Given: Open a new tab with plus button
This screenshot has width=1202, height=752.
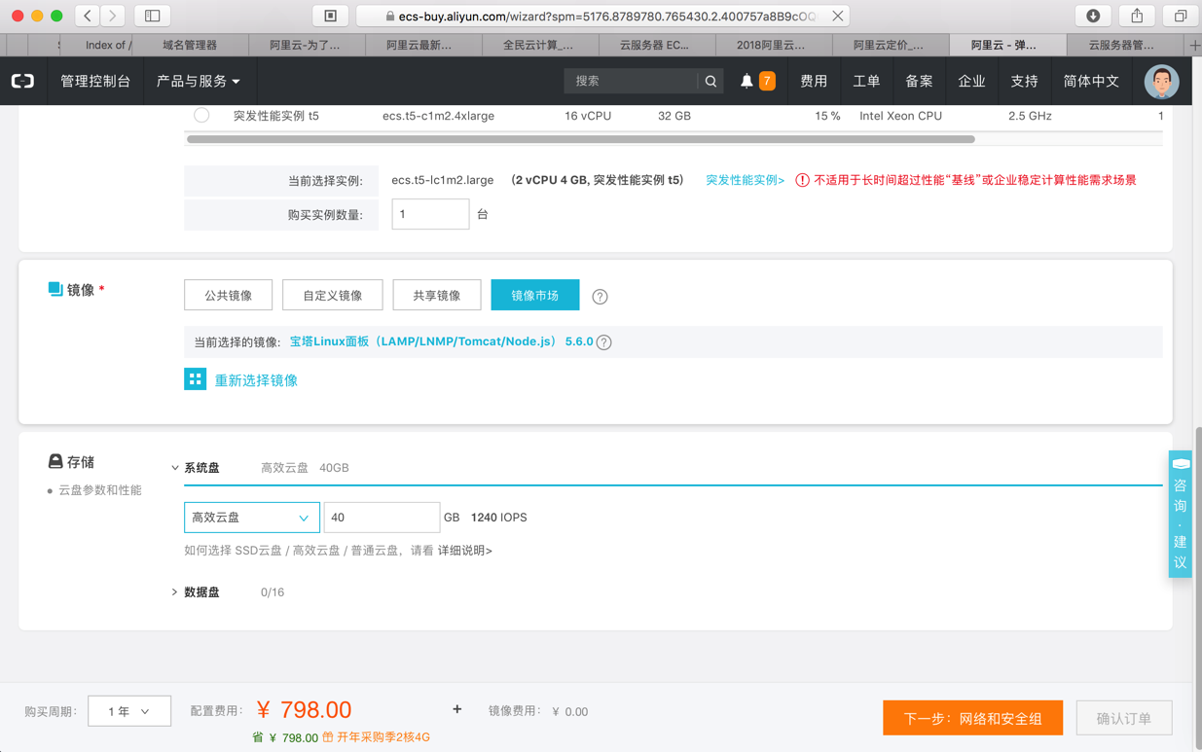Looking at the screenshot, I should pyautogui.click(x=1194, y=45).
